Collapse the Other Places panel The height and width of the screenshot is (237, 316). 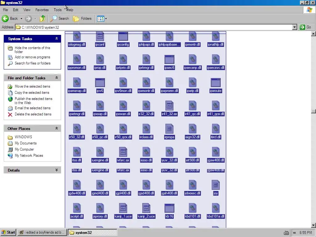[x=57, y=128]
